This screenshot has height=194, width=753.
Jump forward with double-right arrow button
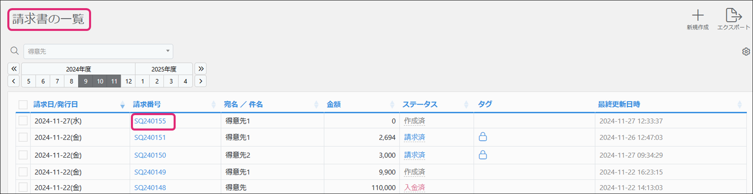[x=201, y=69]
